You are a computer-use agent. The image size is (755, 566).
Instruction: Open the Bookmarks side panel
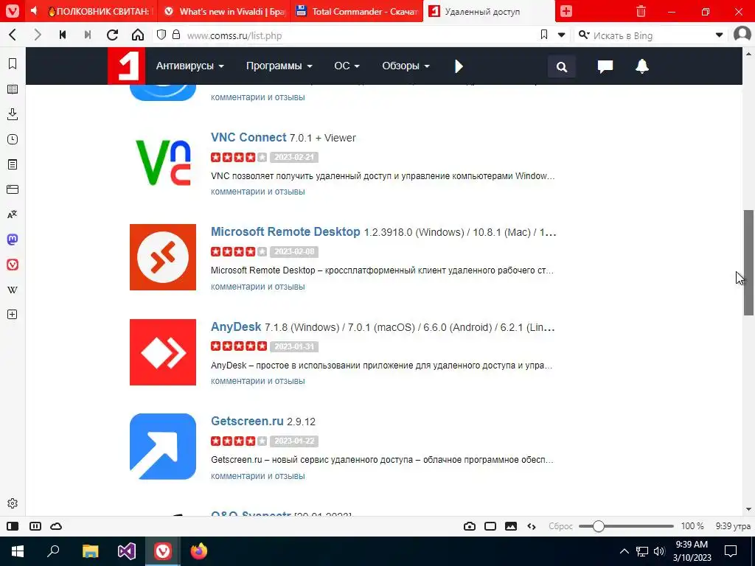coord(13,63)
